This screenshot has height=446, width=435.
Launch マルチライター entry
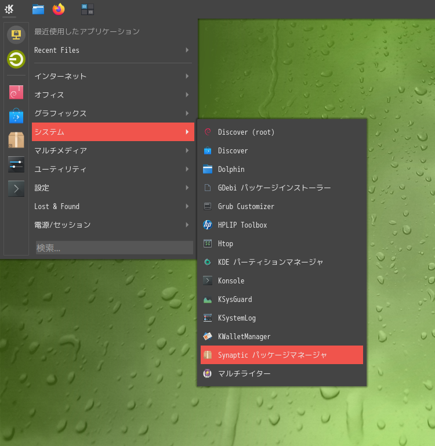(282, 373)
